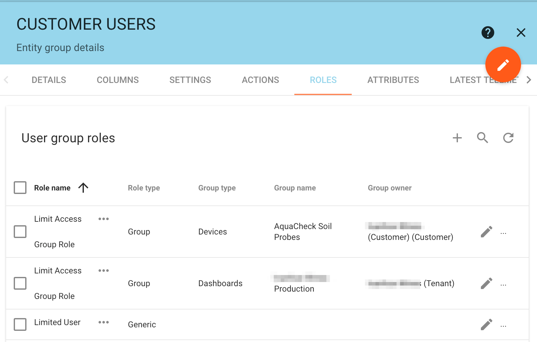Open the ACTIONS tab

260,80
